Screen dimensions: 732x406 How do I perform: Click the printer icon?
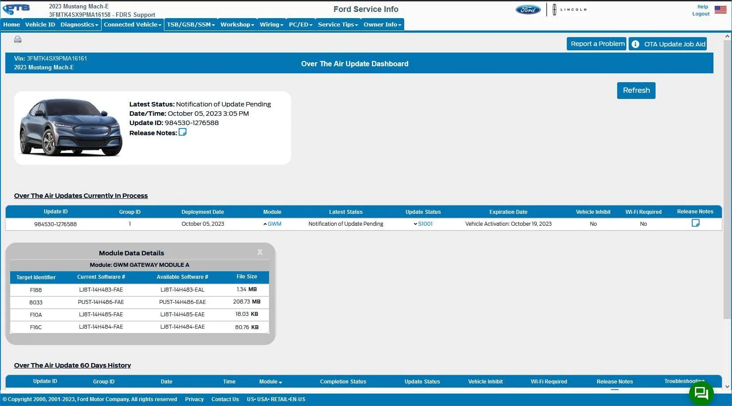click(x=18, y=39)
